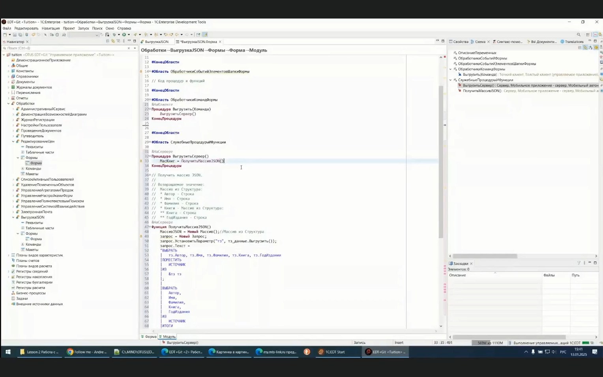603x377 pixels.
Task: Select ПолучитьМассивJSON() in outline
Action: (x=482, y=91)
